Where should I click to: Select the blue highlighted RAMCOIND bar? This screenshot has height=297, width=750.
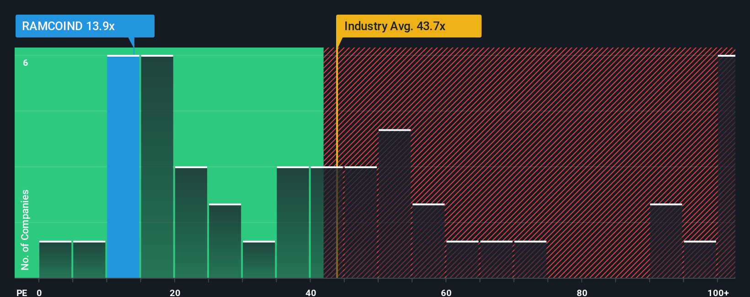(123, 166)
